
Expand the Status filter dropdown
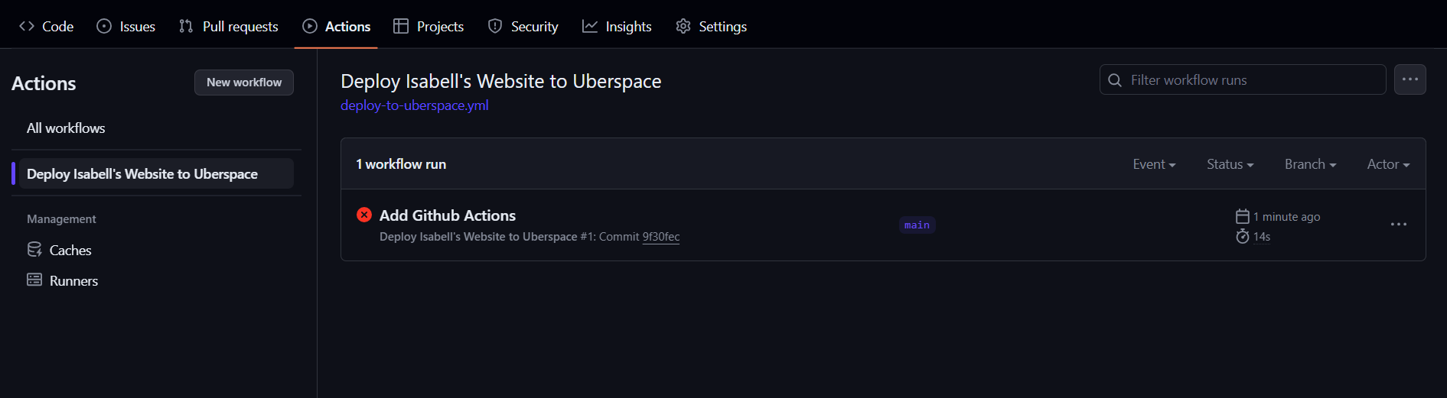pyautogui.click(x=1230, y=164)
